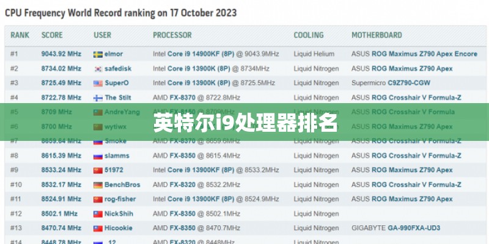Sort by MOTHERBOARD column header

pos(377,35)
